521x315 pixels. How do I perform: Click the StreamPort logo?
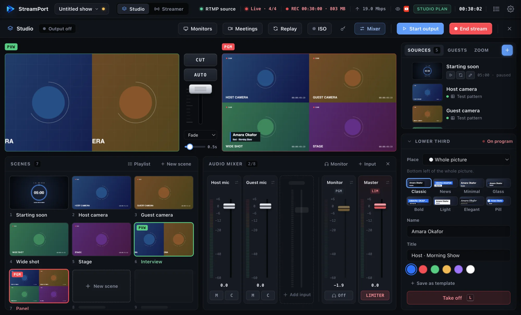(10, 9)
